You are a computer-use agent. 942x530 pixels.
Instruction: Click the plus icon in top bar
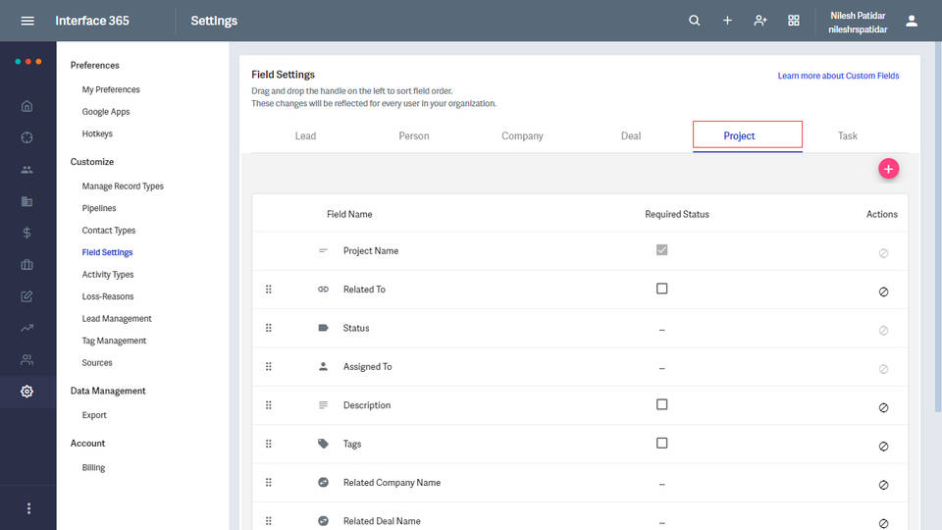click(x=727, y=21)
